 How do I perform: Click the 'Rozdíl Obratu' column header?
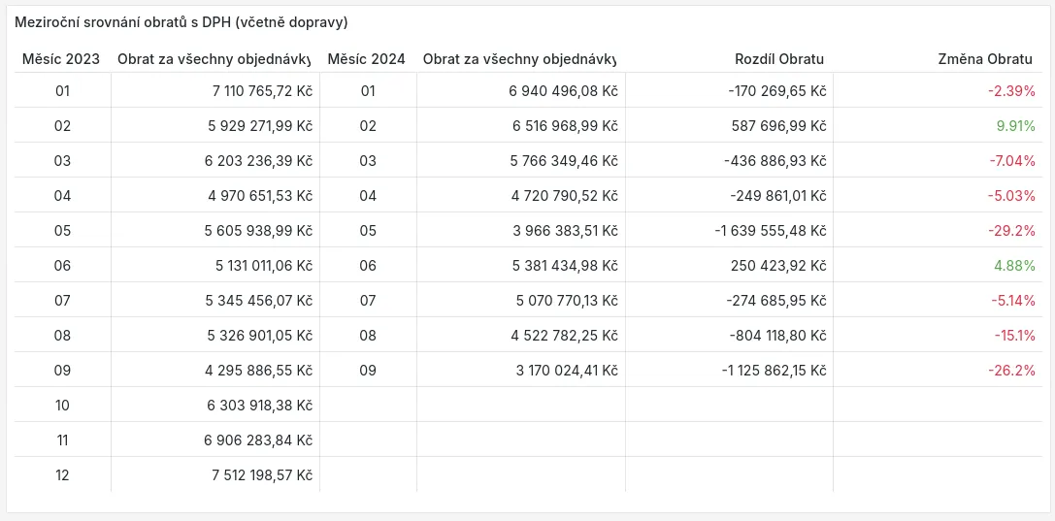(x=779, y=59)
